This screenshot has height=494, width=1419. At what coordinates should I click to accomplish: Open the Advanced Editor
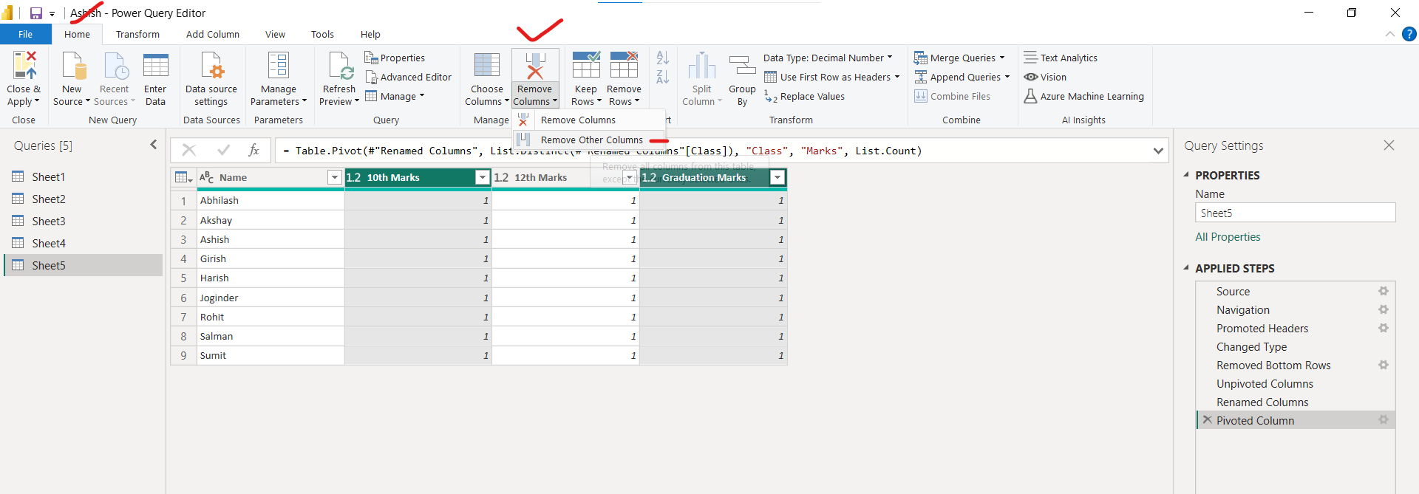tap(408, 78)
